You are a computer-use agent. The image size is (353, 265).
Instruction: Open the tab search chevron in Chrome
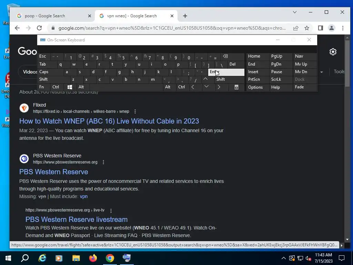(294, 12)
